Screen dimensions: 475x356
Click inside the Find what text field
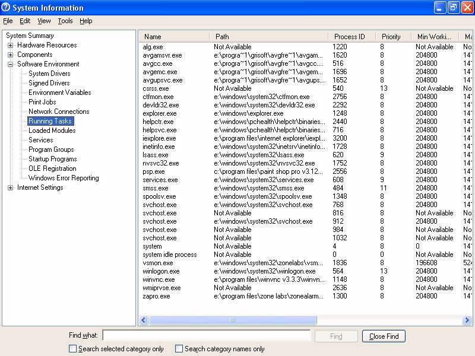(206, 336)
